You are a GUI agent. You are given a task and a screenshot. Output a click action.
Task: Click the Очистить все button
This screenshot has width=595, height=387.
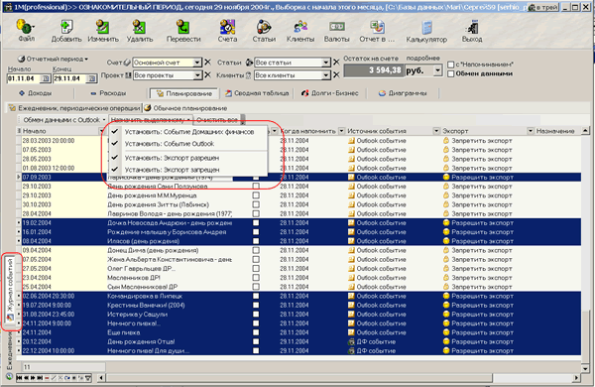pos(217,120)
